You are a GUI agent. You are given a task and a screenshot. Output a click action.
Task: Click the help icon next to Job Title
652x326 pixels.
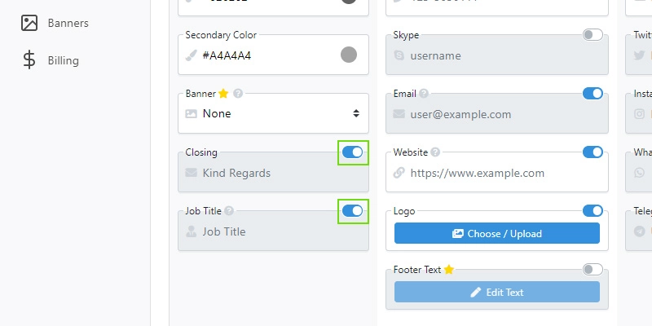tap(229, 211)
